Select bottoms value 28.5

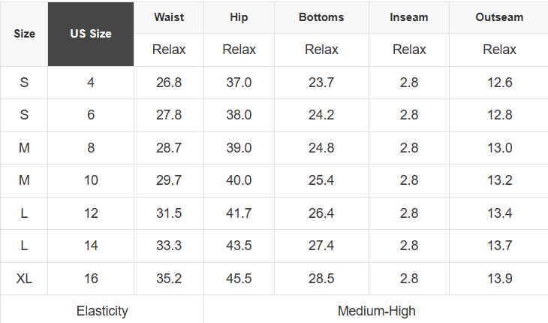(x=321, y=279)
